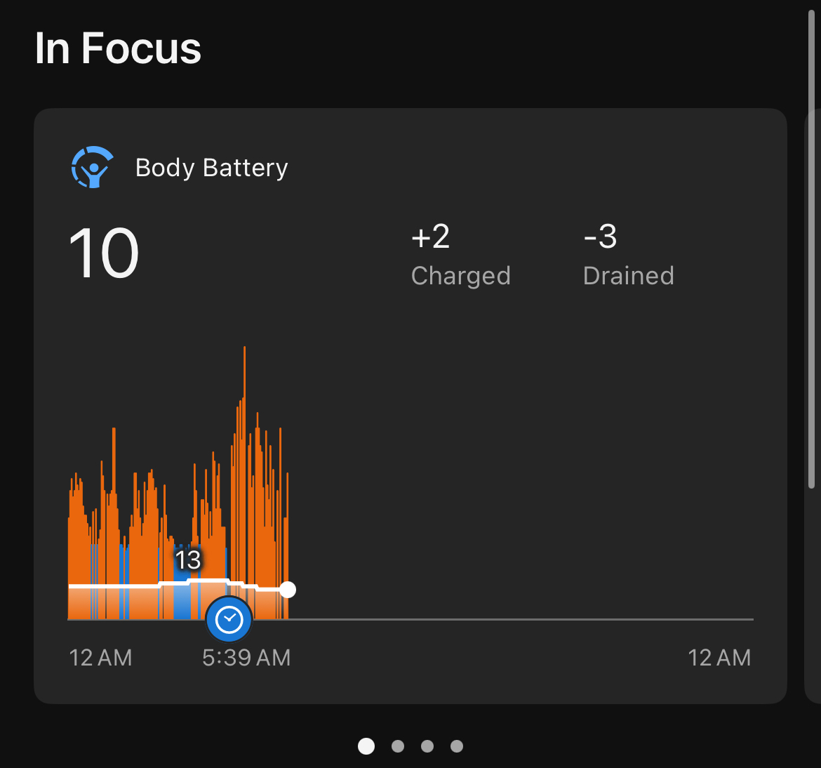Click the right 12 AM axis label
This screenshot has width=821, height=768.
tap(719, 658)
